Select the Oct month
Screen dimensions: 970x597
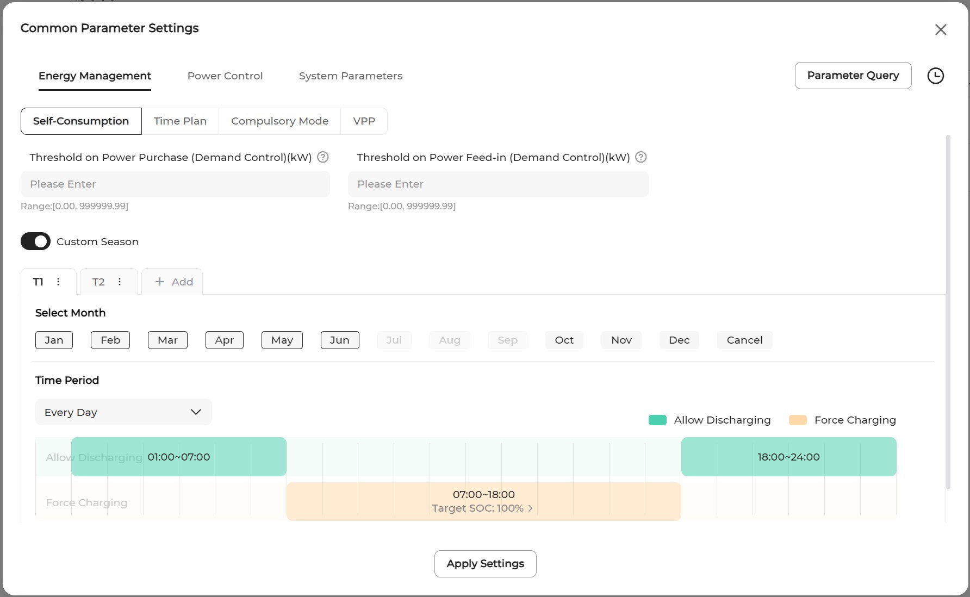coord(564,340)
